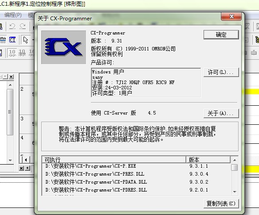Select the CX-PRES.DLL row in the list
The height and width of the screenshot is (215, 259).
[136, 174]
